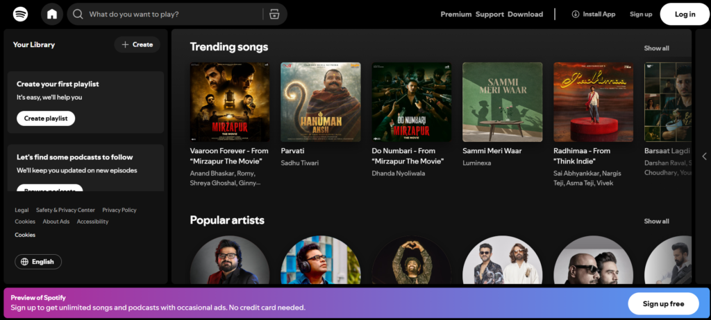Click the Install App download icon
The width and height of the screenshot is (711, 320).
tap(576, 14)
